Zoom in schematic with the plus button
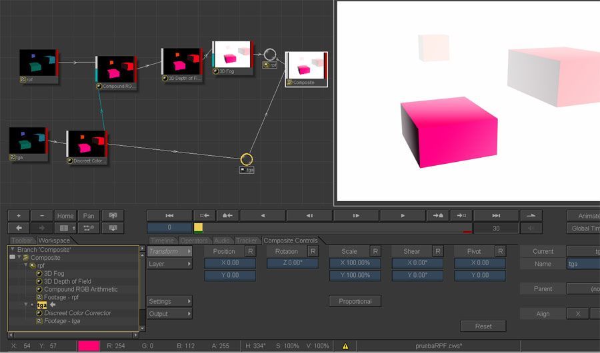 point(19,216)
